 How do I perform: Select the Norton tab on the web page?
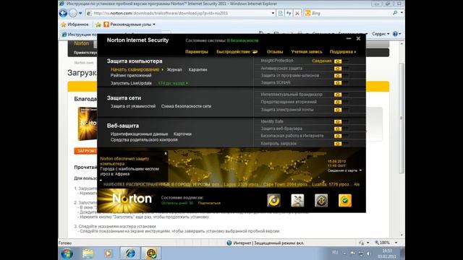[82, 43]
